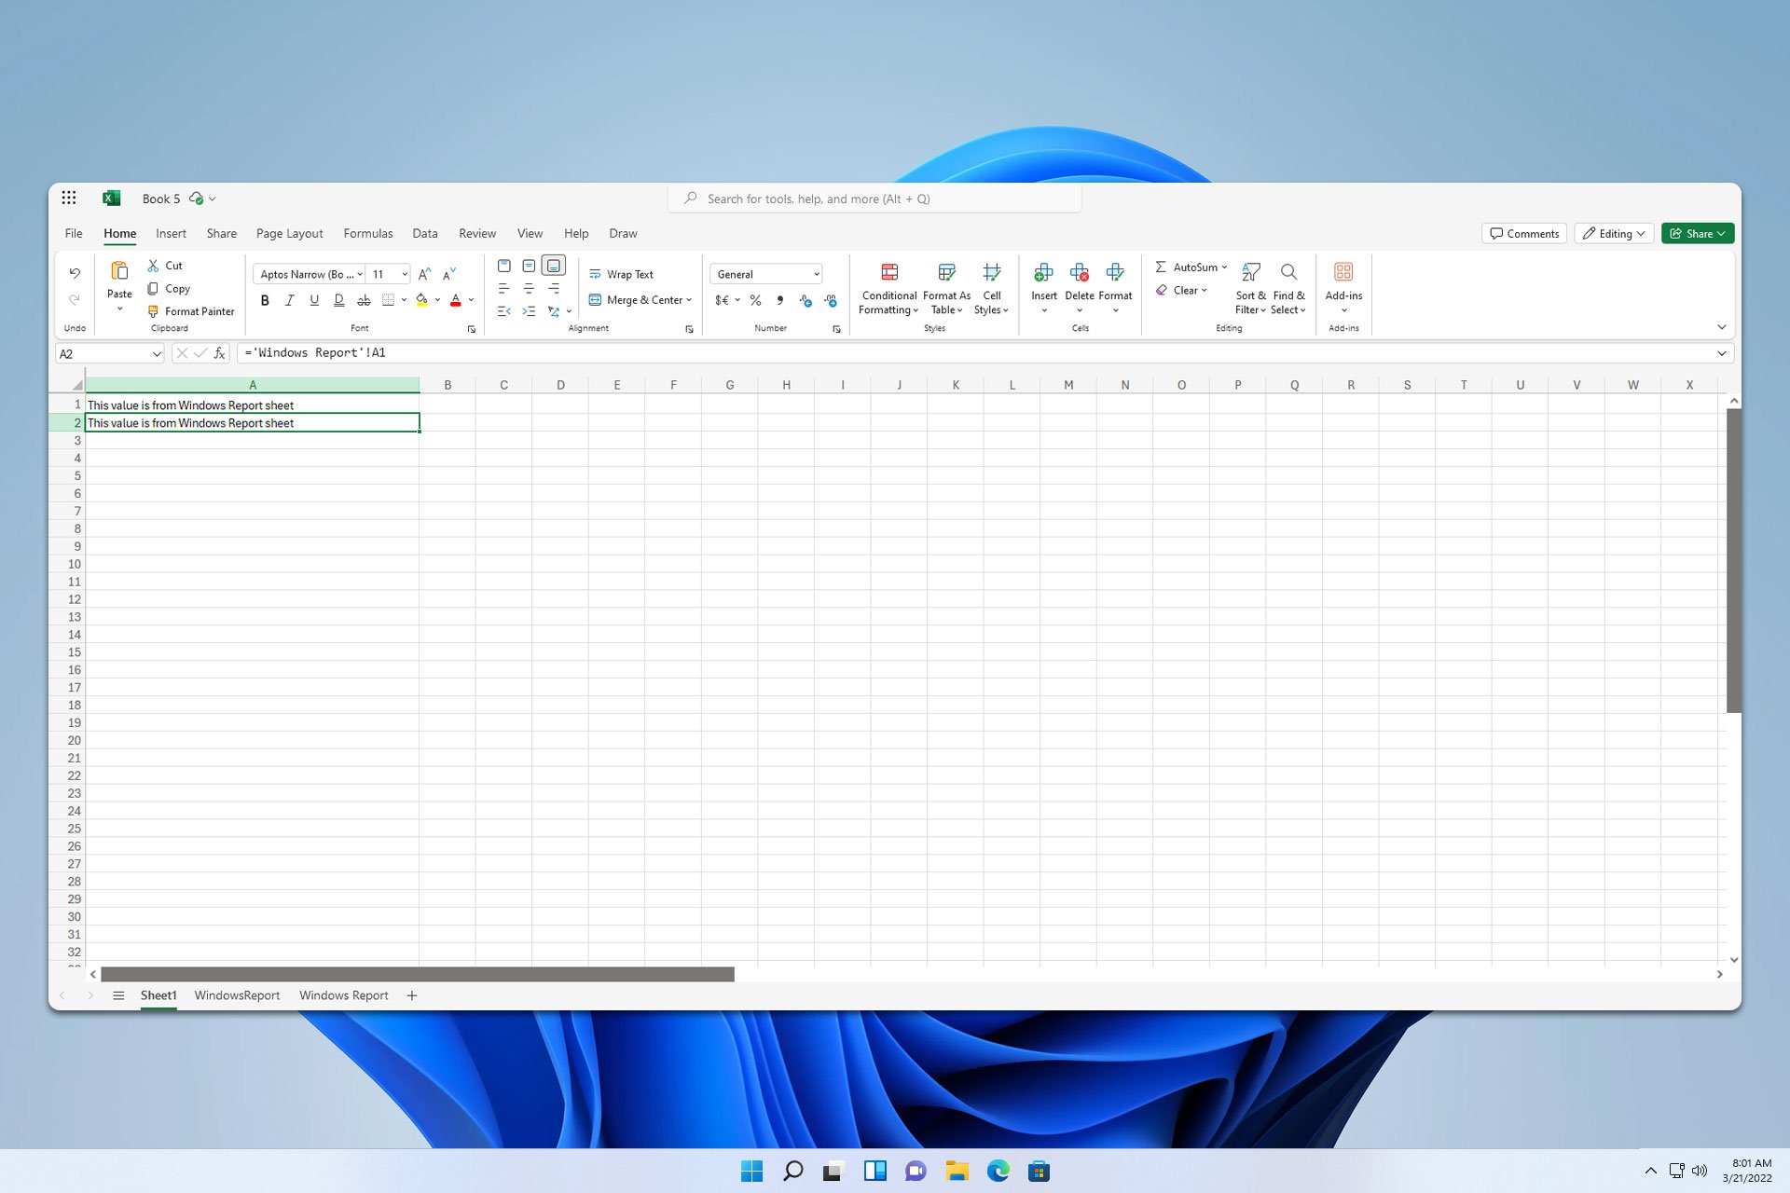Toggle Double Underline formatting

338,300
